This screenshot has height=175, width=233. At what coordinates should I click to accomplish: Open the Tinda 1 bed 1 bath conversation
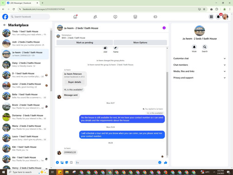pos(25,33)
